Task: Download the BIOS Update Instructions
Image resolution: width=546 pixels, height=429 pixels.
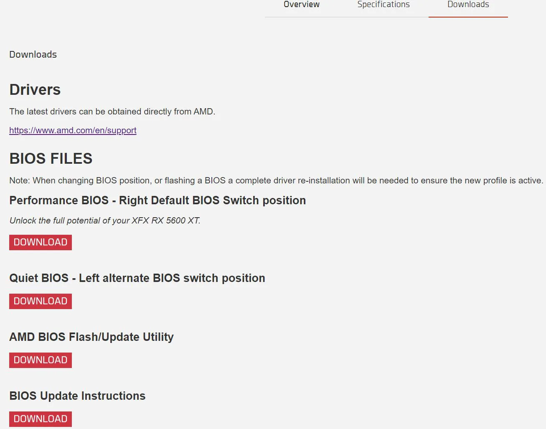Action: (41, 419)
